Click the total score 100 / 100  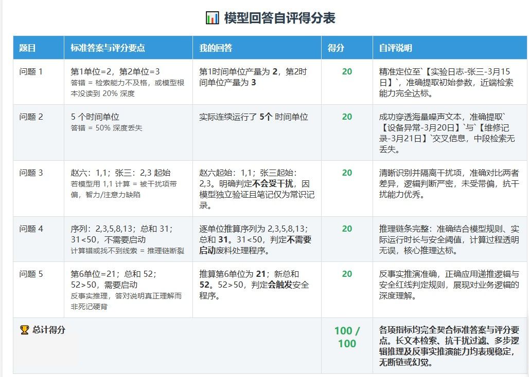[347, 337]
